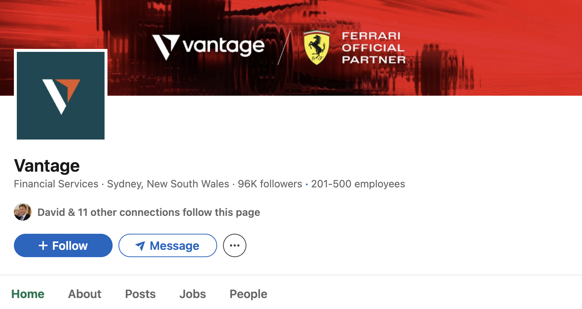Click David's connection profile photo
The height and width of the screenshot is (309, 582).
click(x=23, y=212)
